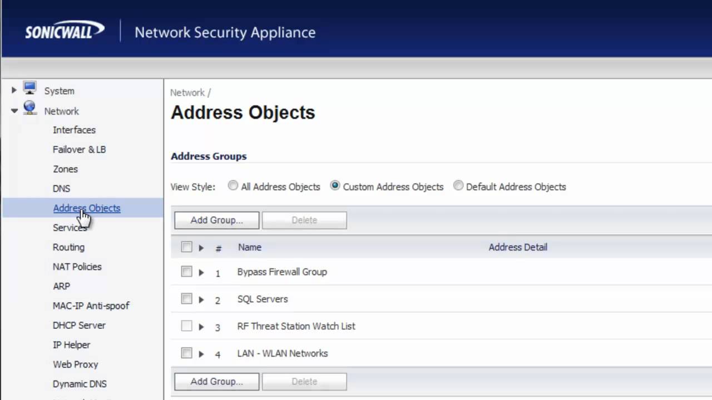The image size is (712, 400).
Task: Click the Network globe icon
Action: [x=29, y=109]
